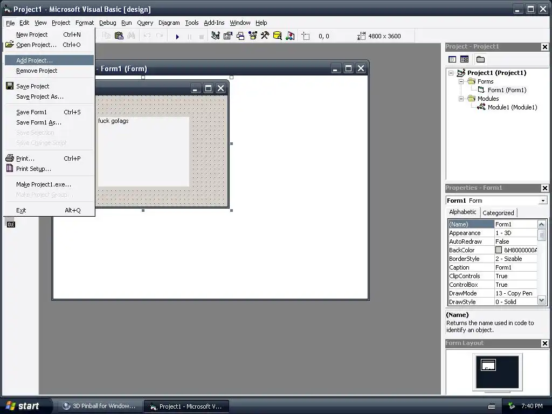Open the Data View Window toolbar icon
Image resolution: width=552 pixels, height=414 pixels.
(x=278, y=36)
